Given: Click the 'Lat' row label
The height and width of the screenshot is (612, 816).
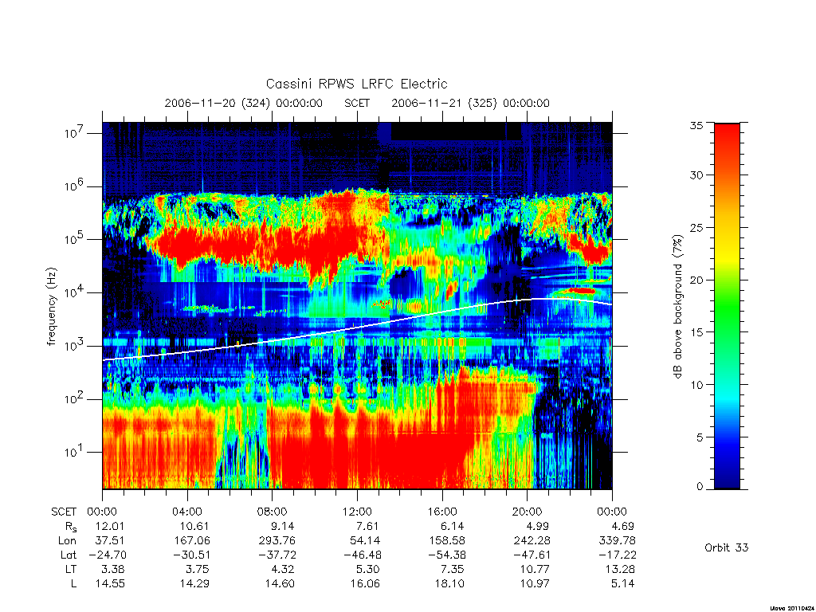Looking at the screenshot, I should [69, 555].
